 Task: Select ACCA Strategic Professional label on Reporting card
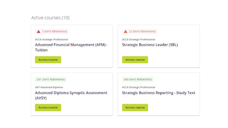[x=139, y=87]
